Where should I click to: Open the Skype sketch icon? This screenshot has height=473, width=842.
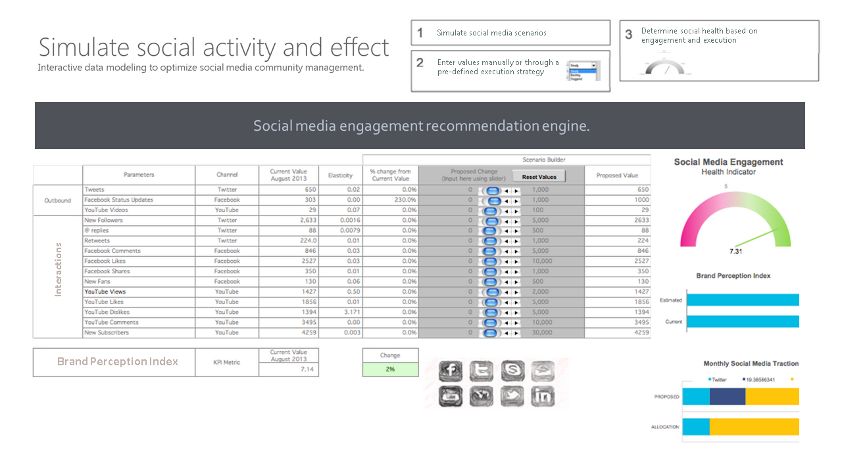(512, 371)
